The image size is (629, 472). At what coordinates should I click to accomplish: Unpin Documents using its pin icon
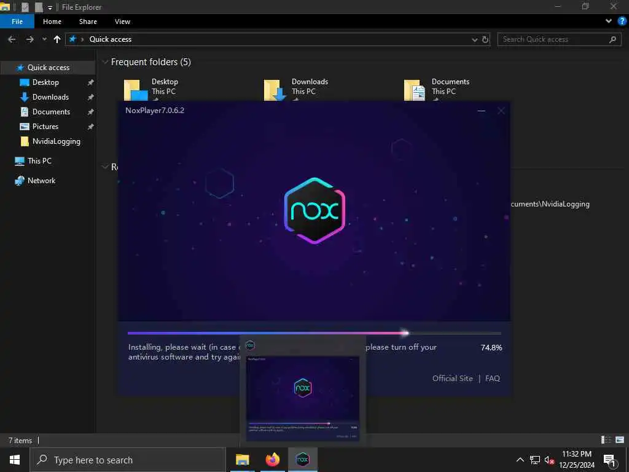pos(91,112)
